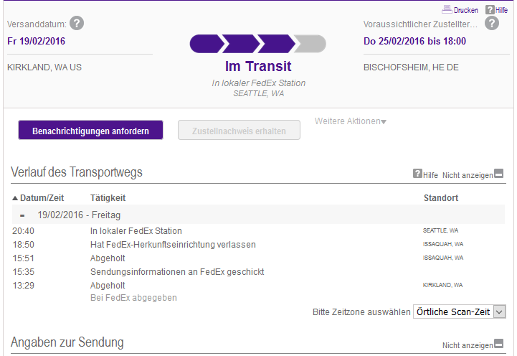The width and height of the screenshot is (517, 356).
Task: Click the grey final step of the progress tracker
Action: tap(311, 44)
